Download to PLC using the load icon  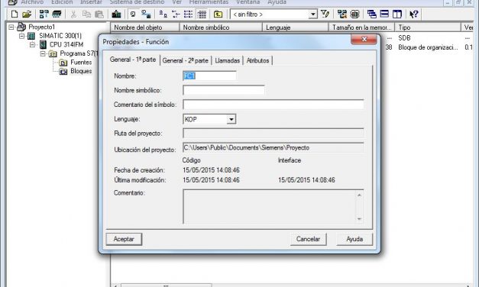click(x=116, y=14)
